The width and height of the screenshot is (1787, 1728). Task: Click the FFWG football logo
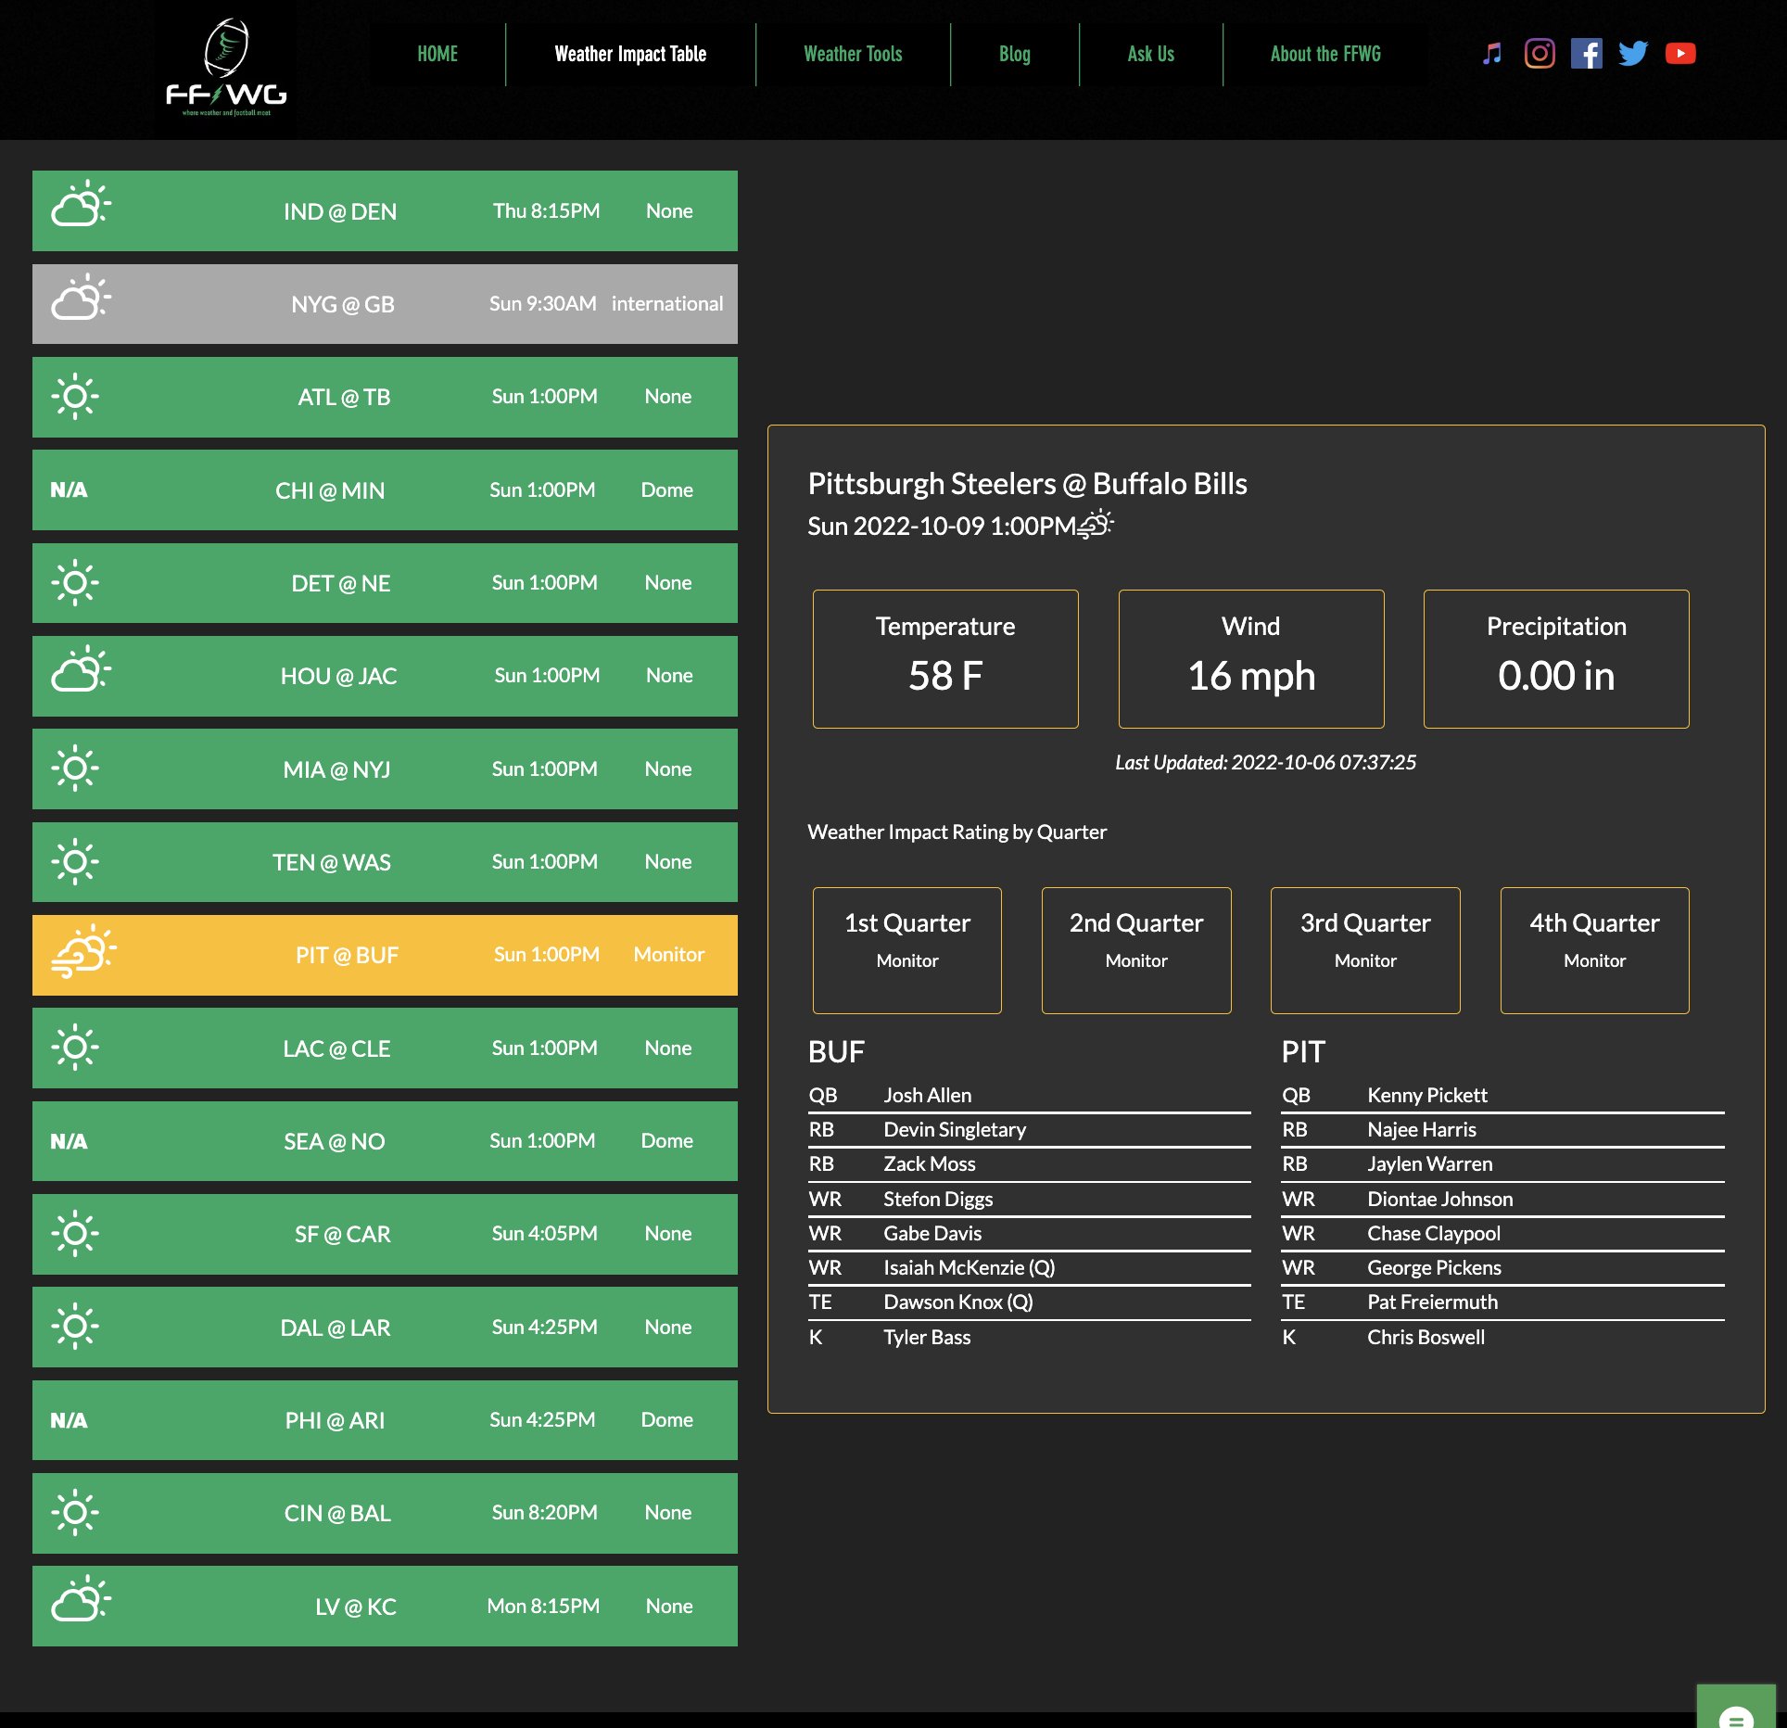(226, 68)
